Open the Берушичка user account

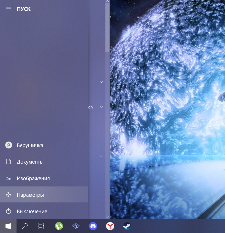[x=44, y=145]
